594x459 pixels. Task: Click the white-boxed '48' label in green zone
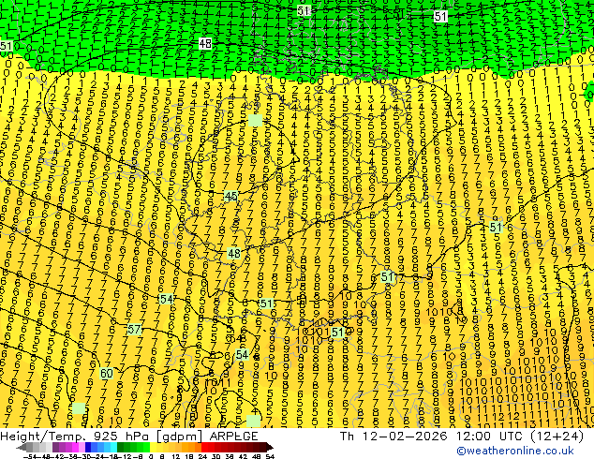[205, 43]
